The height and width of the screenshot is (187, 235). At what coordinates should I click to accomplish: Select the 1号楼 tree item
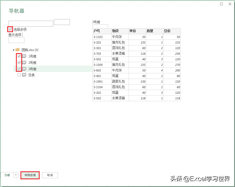32,56
